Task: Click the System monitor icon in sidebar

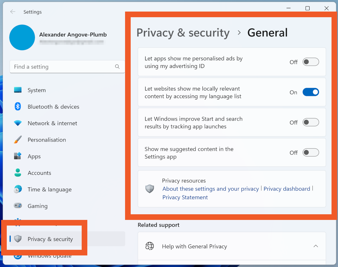Action: [18, 90]
